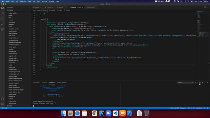Open the Run menu

point(38,1)
